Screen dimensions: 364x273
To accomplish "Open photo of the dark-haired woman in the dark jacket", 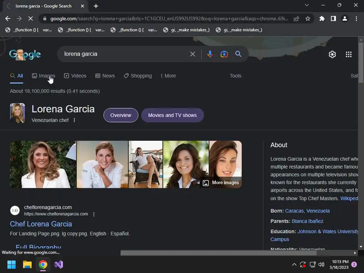I will click(186, 164).
